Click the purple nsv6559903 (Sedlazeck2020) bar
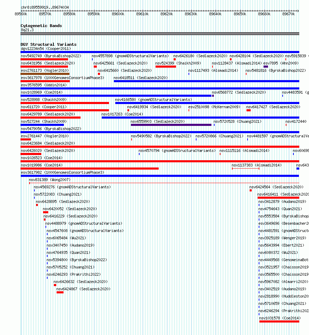The height and width of the screenshot is (335, 309). [x=171, y=125]
